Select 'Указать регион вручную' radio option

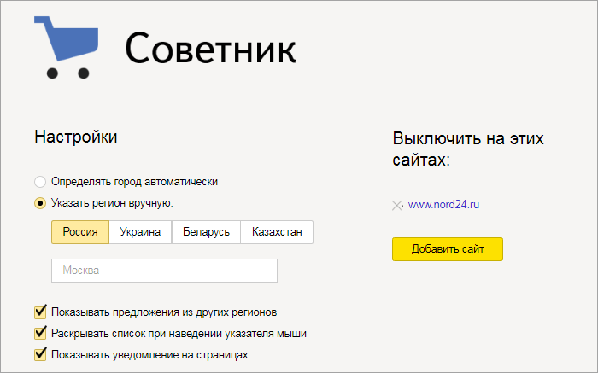40,203
